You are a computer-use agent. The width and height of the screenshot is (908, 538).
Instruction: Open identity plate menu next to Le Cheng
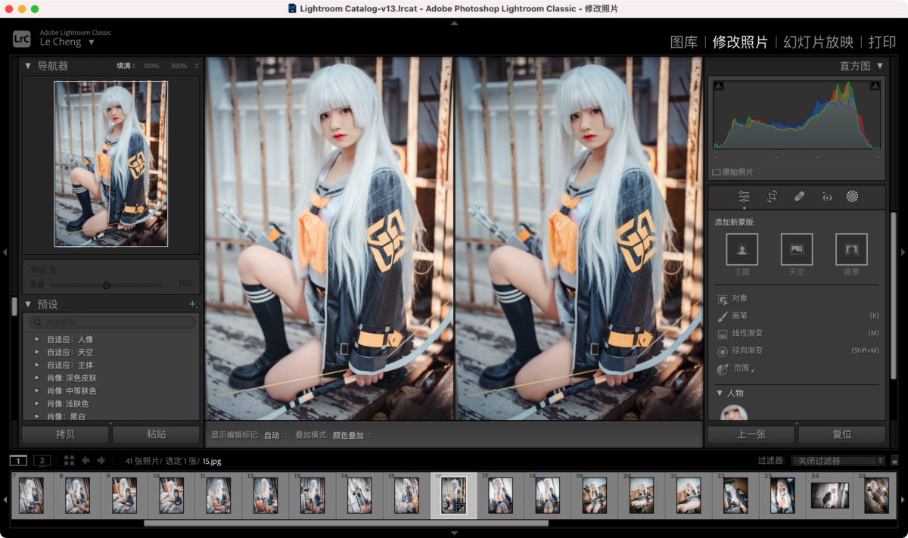(x=92, y=42)
